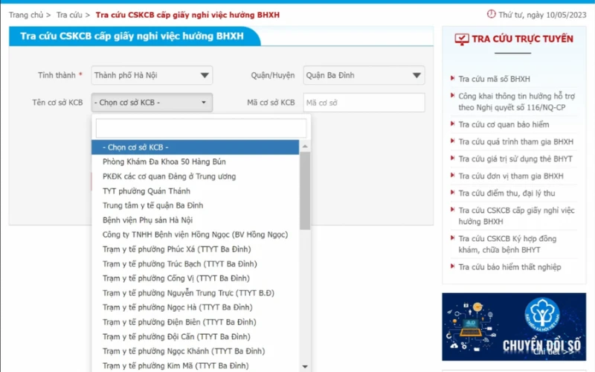Open Tra cứu bảo hiểm thất nghiệp link
This screenshot has width=595, height=372.
509,267
